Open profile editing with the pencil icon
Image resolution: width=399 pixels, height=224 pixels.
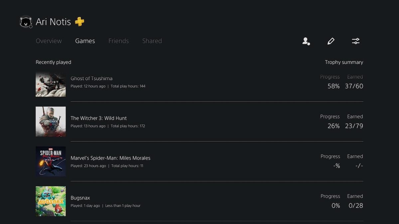coord(331,41)
